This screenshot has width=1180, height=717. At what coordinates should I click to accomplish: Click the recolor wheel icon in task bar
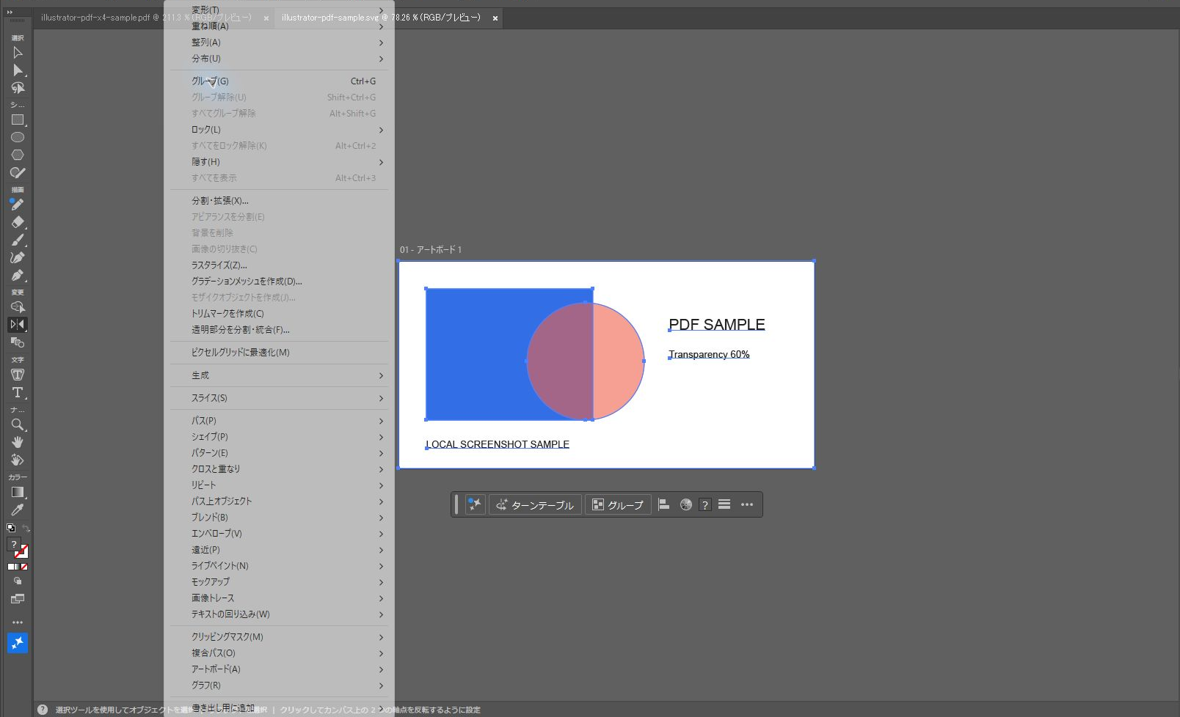click(x=686, y=504)
